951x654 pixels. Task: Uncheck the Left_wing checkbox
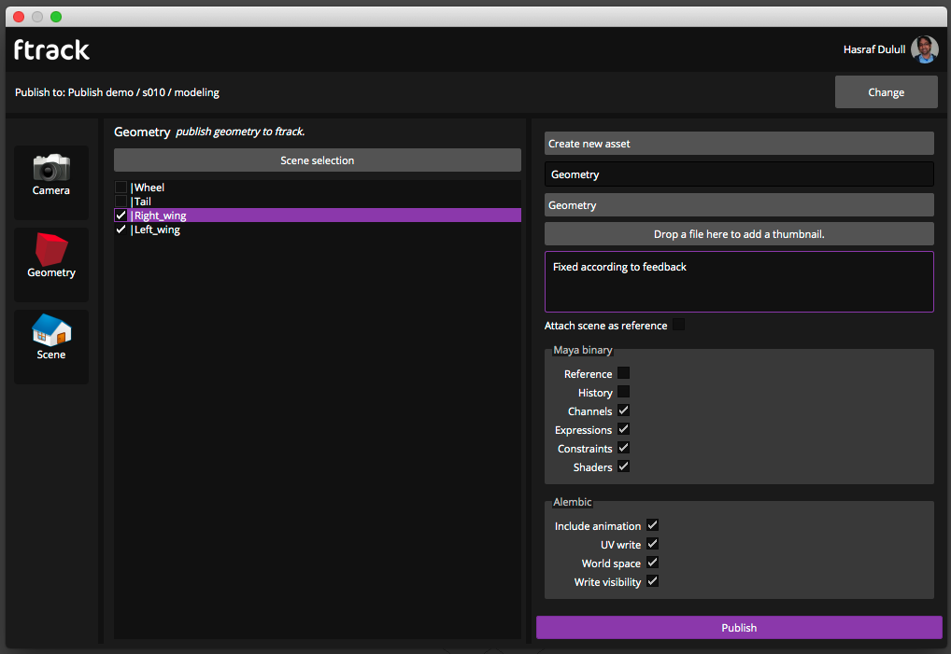(121, 230)
